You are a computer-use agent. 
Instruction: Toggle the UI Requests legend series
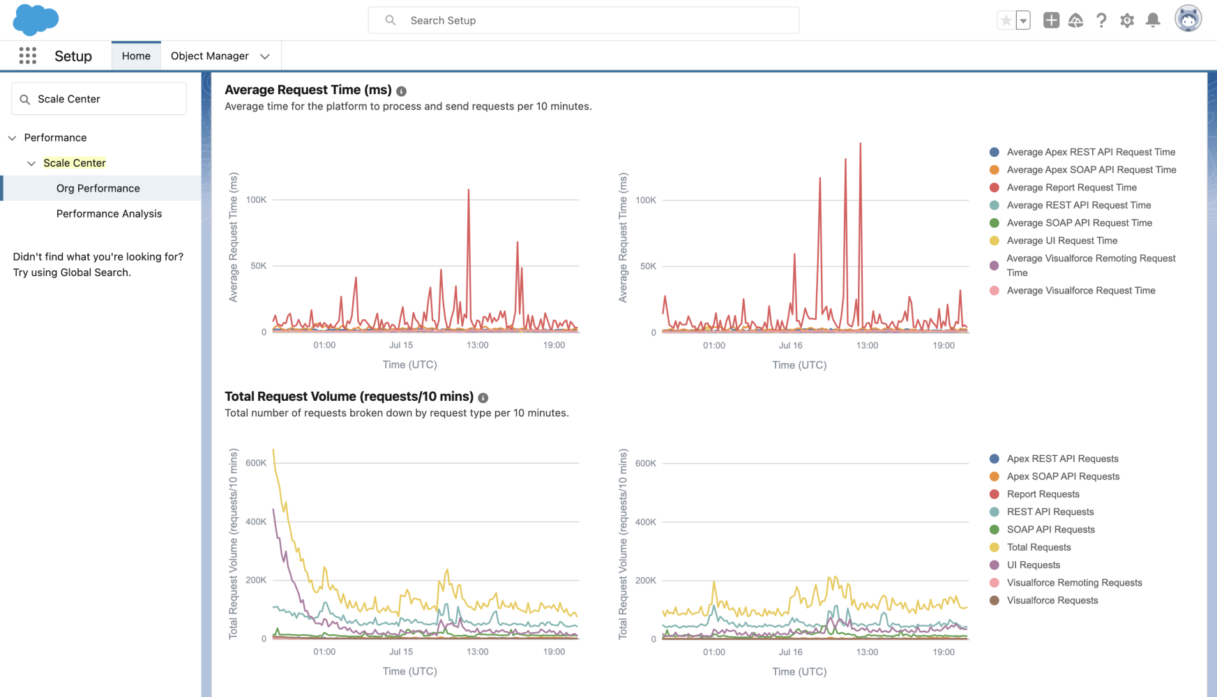[1033, 565]
